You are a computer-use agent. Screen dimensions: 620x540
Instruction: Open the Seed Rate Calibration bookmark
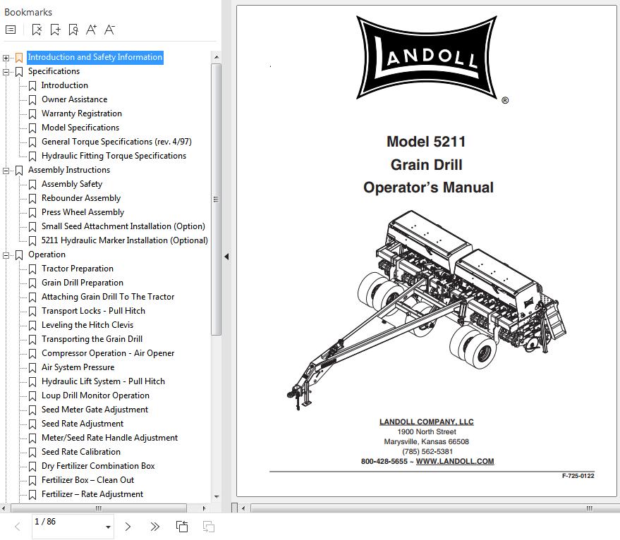80,453
